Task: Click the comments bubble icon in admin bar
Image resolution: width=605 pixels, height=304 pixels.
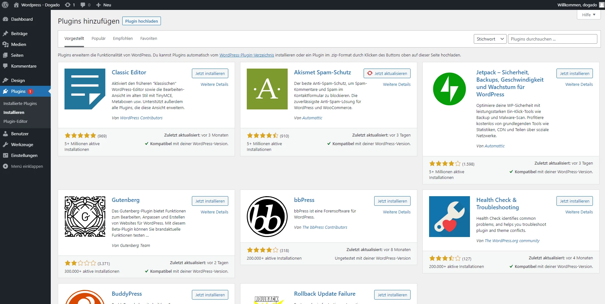Action: pyautogui.click(x=85, y=5)
